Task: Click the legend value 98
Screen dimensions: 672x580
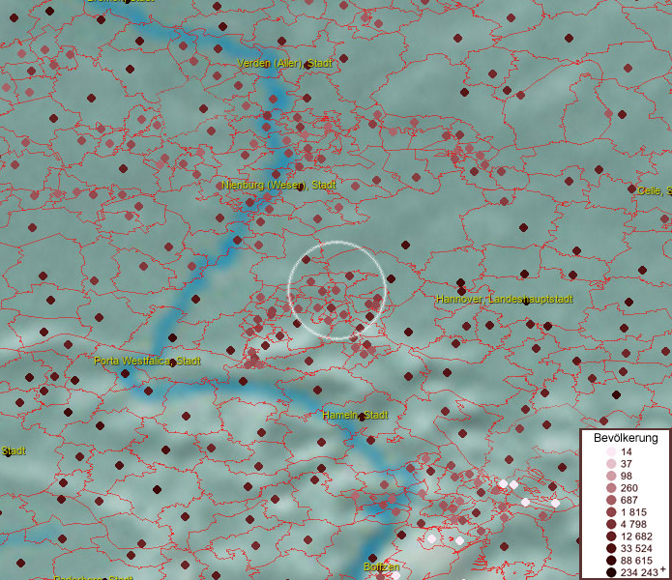Action: point(627,476)
